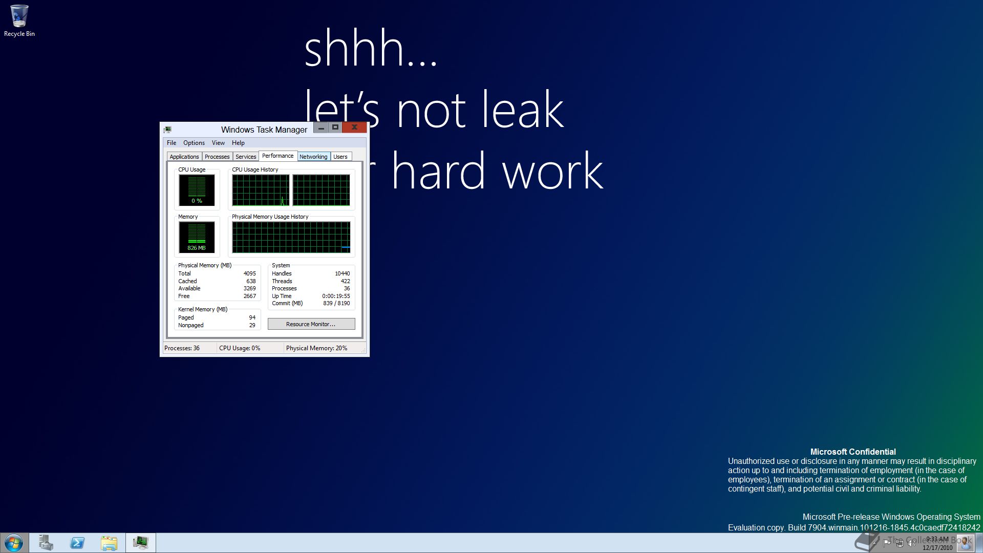Click the network status tray icon
This screenshot has height=553, width=983.
pyautogui.click(x=900, y=543)
